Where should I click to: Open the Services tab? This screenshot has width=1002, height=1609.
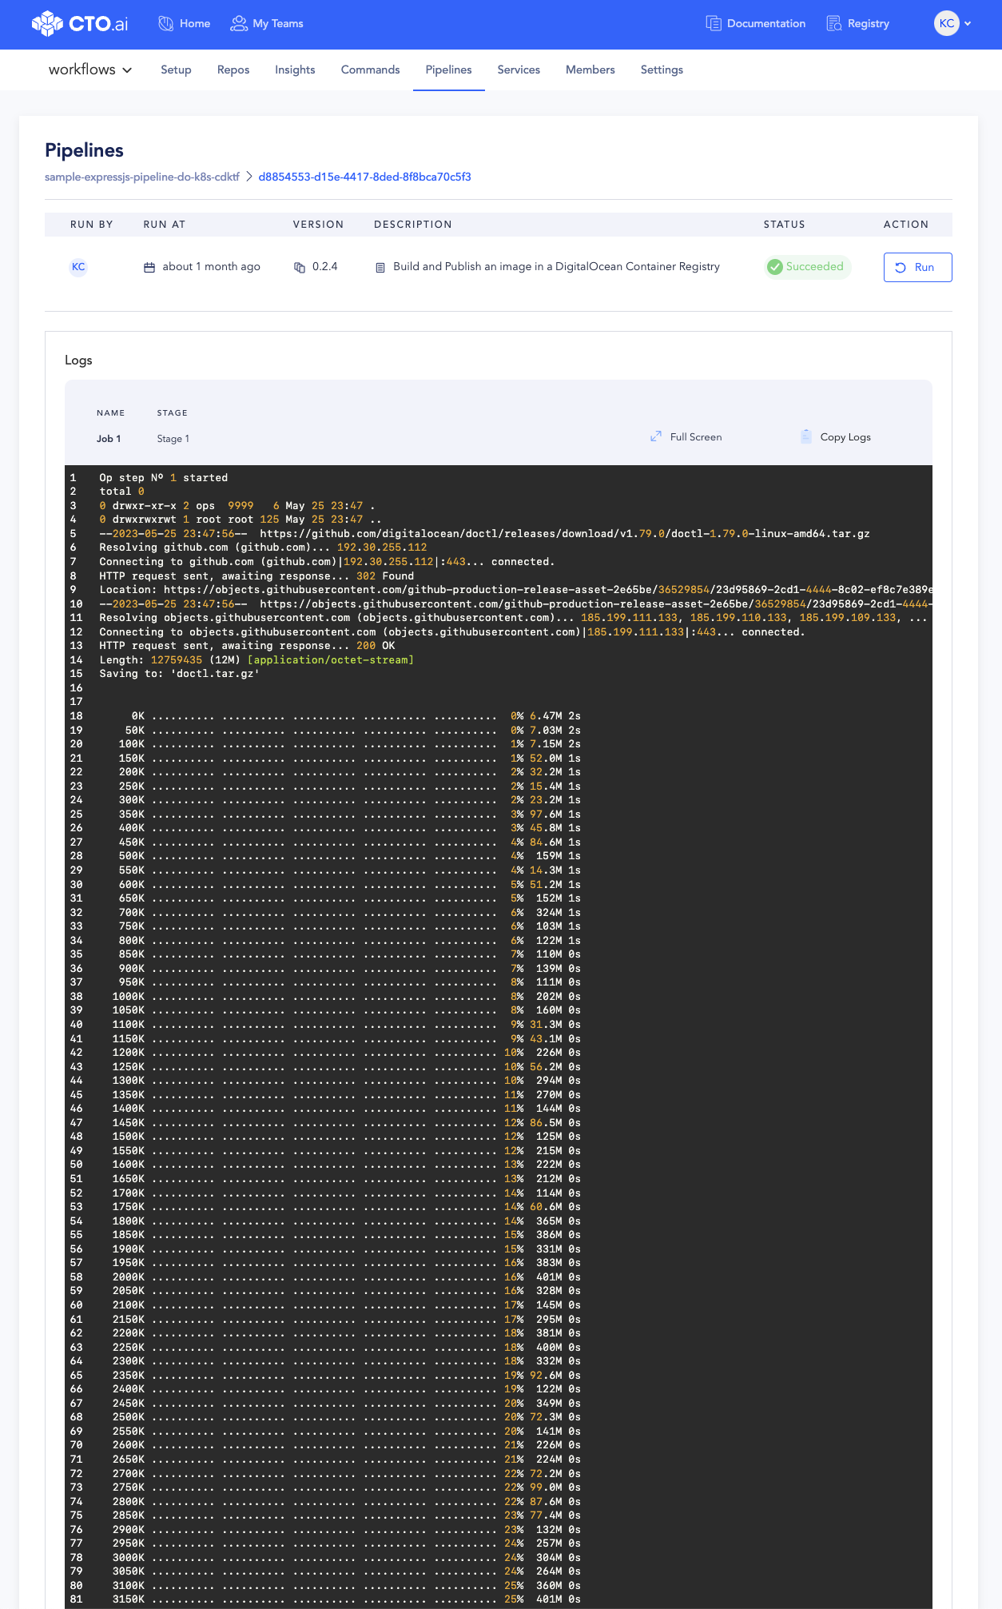point(519,70)
